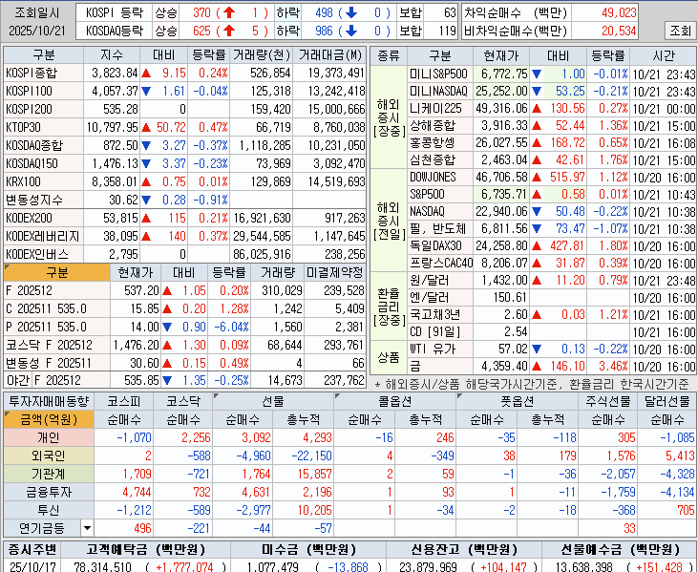Image resolution: width=698 pixels, height=572 pixels.
Task: Click the 콜옵션 column header
Action: 395,401
